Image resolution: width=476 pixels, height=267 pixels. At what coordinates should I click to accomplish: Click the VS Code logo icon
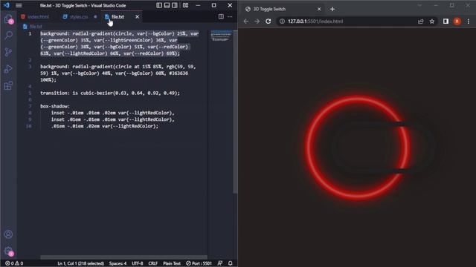point(7,5)
